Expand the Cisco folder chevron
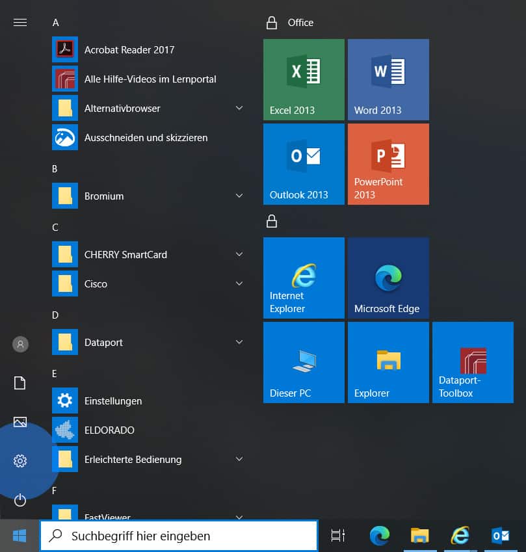This screenshot has height=552, width=526. click(239, 283)
